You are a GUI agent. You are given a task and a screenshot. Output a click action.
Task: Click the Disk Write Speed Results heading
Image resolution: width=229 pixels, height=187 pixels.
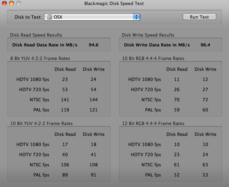point(148,35)
